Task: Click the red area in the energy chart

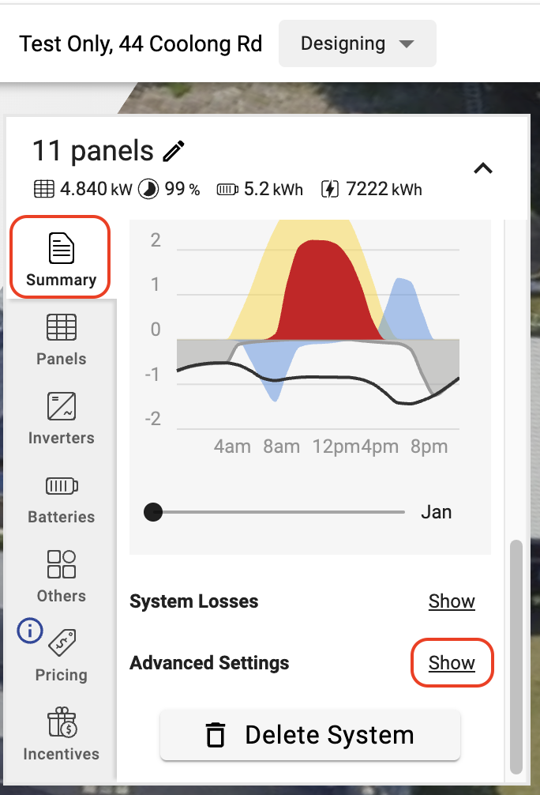Action: coord(324,294)
